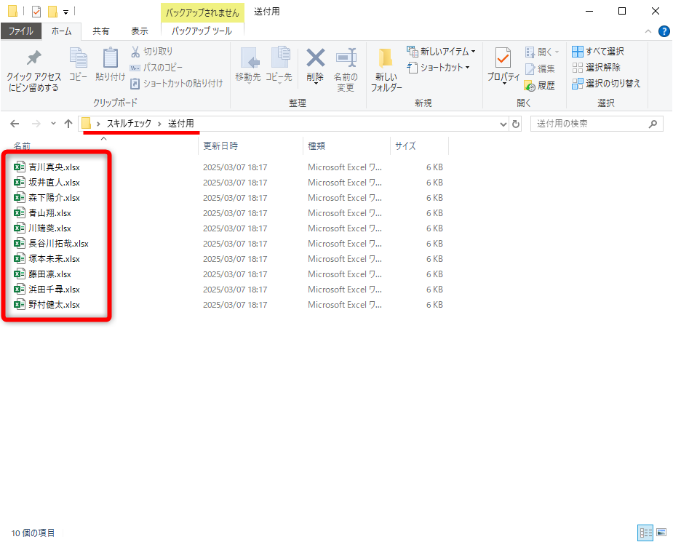Image resolution: width=673 pixels, height=542 pixels.
Task: Click the 貼り付け (Paste) icon
Action: [x=109, y=65]
